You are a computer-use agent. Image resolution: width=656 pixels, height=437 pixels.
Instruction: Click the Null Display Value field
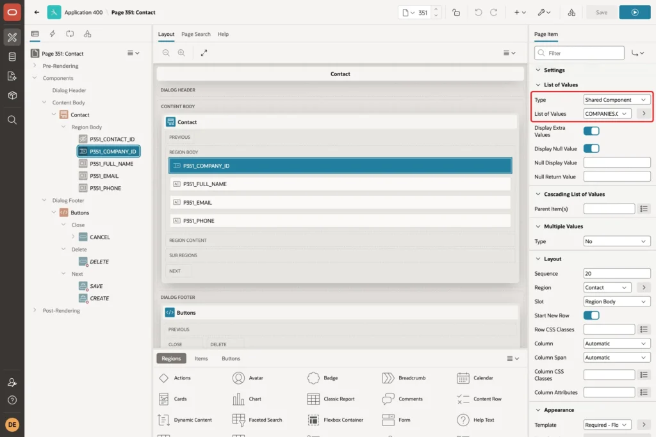[617, 163]
